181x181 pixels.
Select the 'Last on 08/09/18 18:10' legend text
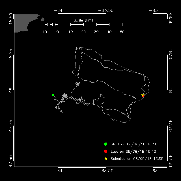tap(133, 151)
